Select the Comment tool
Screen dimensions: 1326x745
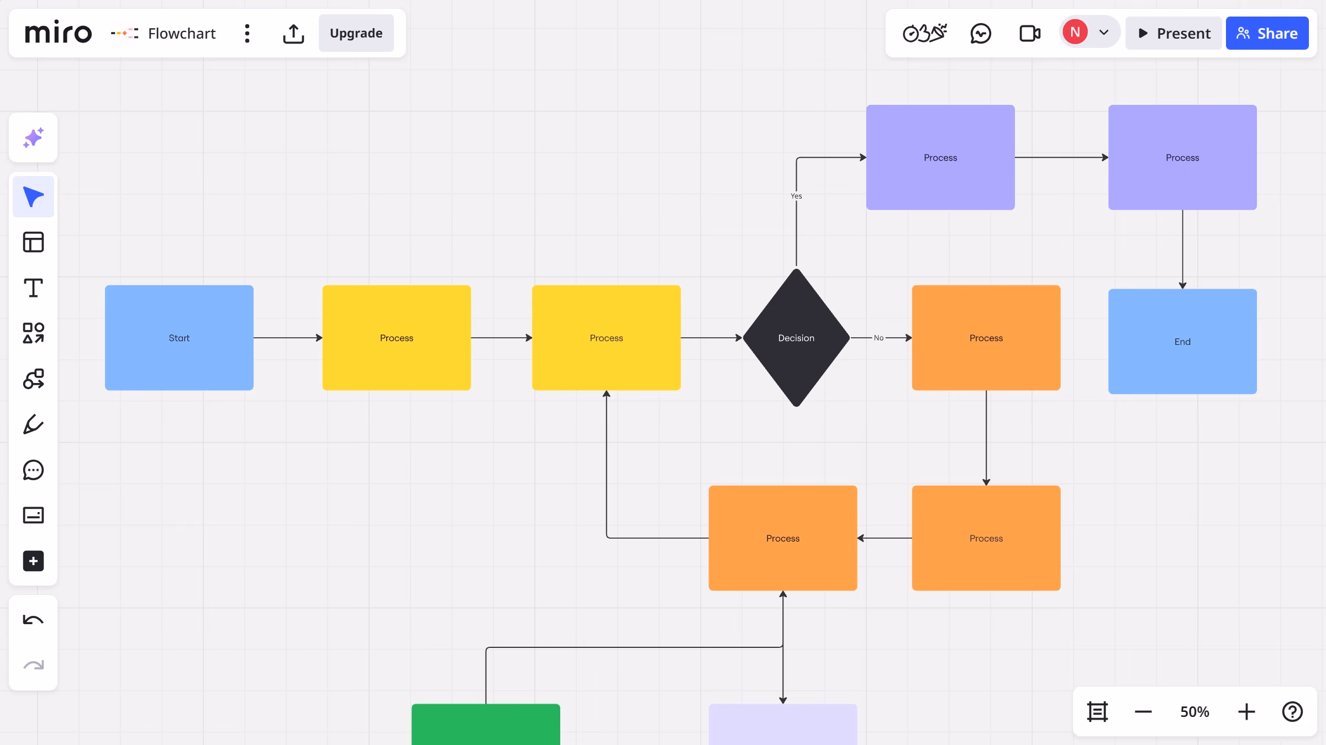33,470
